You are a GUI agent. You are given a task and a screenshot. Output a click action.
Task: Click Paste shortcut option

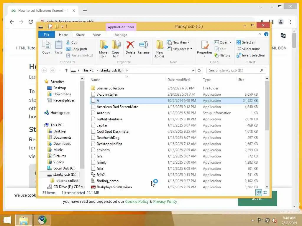(80, 55)
